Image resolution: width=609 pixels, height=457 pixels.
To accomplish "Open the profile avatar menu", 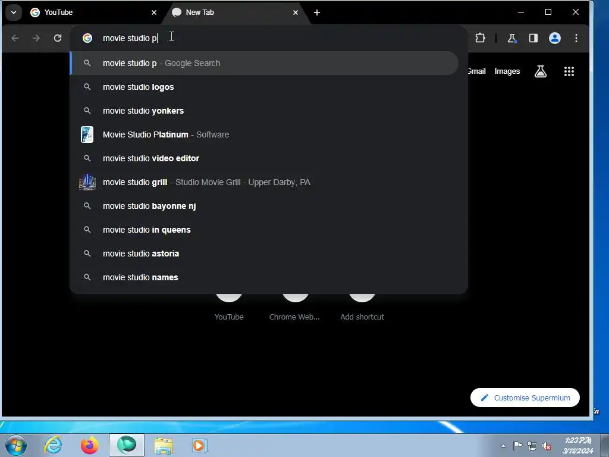I will point(555,38).
